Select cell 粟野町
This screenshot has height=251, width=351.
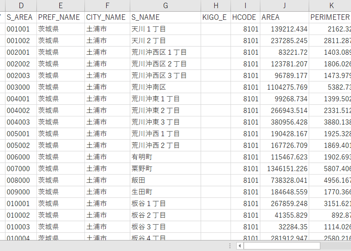click(x=165, y=169)
